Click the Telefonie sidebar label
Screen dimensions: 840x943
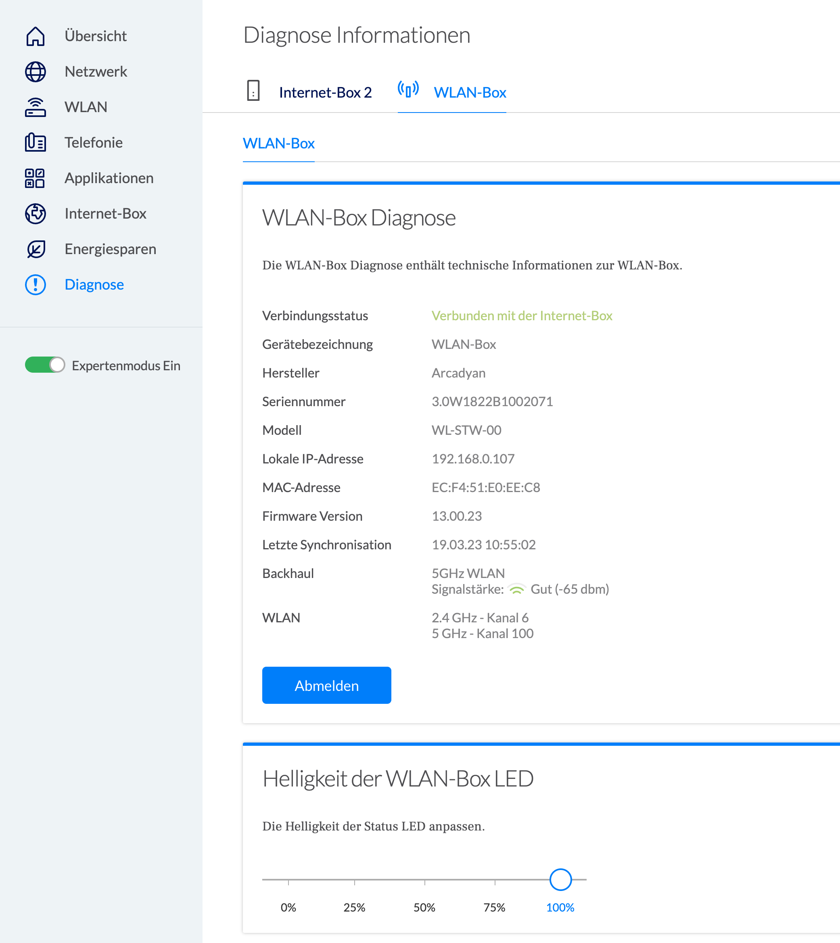click(x=94, y=142)
